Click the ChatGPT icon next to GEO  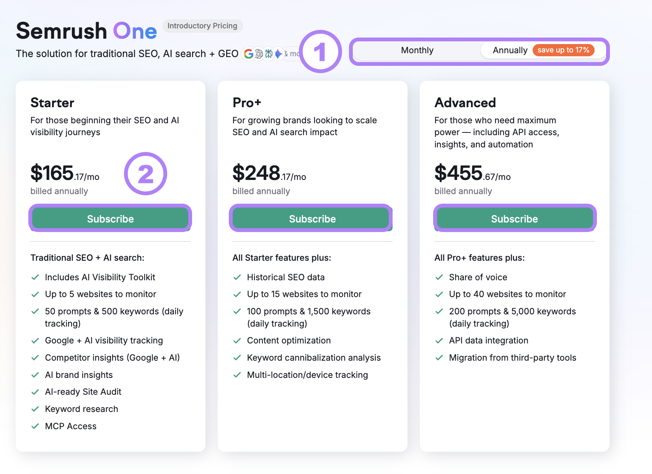point(259,54)
